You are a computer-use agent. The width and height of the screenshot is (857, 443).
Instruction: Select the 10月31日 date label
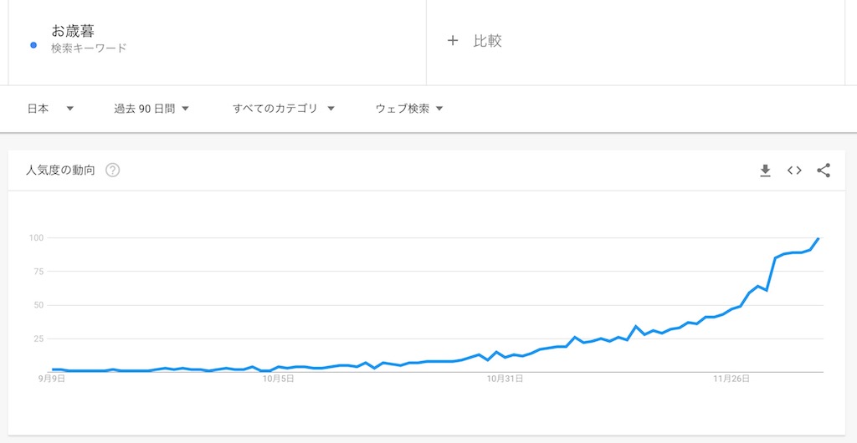[505, 379]
